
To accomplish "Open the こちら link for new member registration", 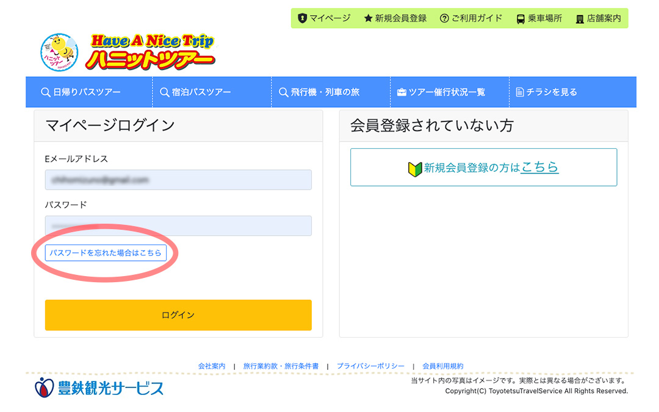I will (539, 167).
